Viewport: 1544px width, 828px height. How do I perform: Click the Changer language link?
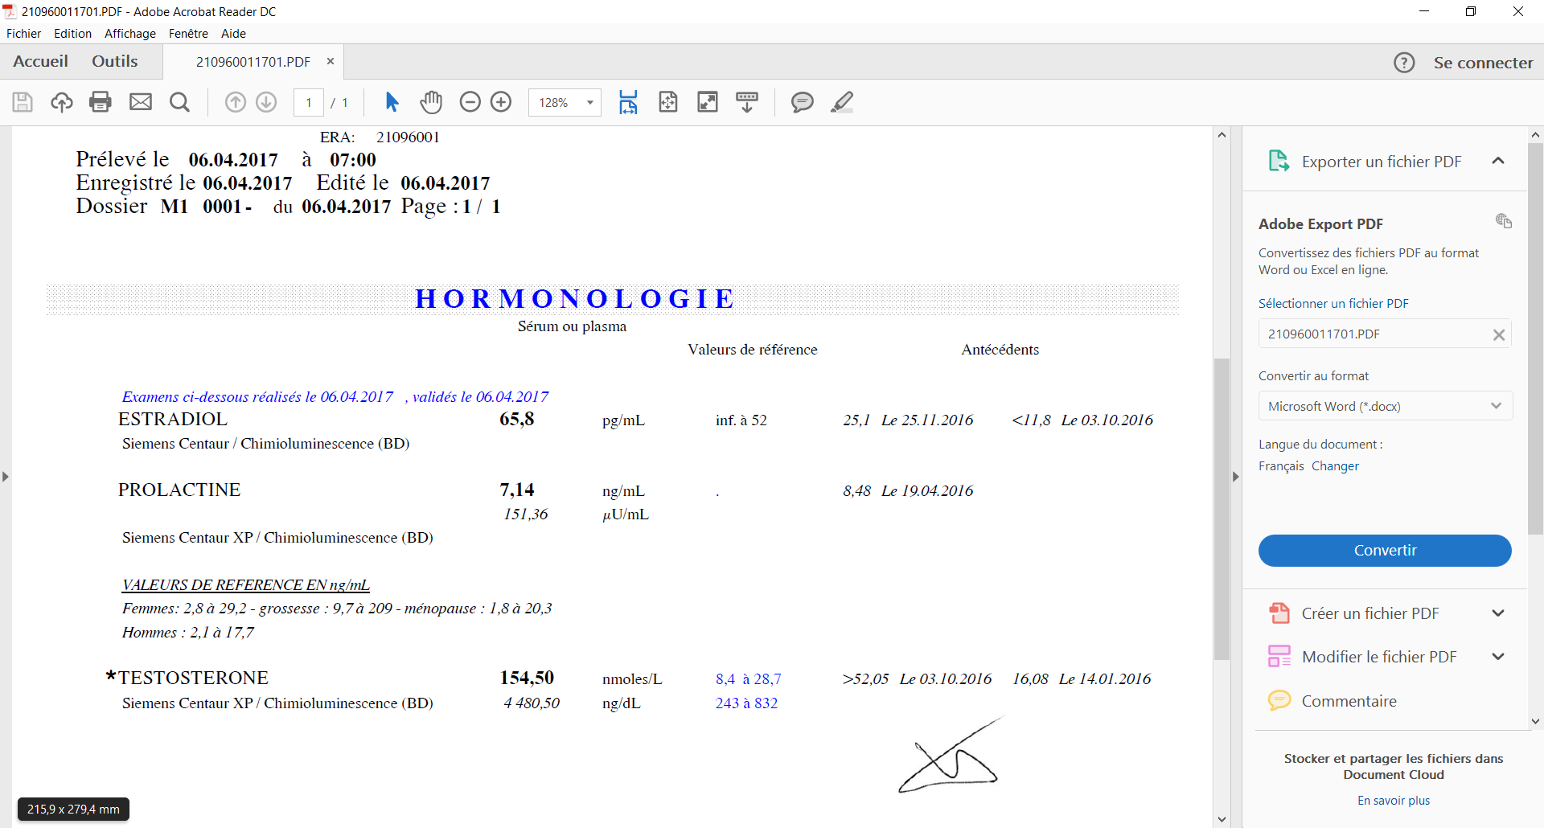[1335, 466]
